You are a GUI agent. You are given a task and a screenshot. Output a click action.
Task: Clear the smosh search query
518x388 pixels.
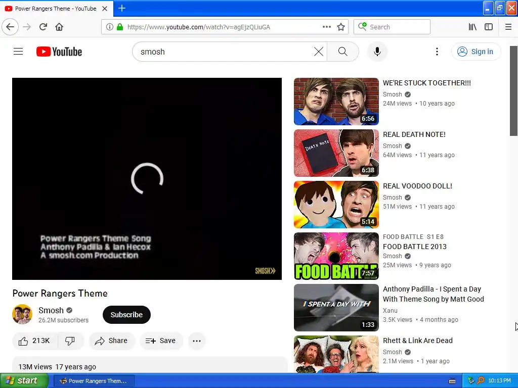coord(319,52)
